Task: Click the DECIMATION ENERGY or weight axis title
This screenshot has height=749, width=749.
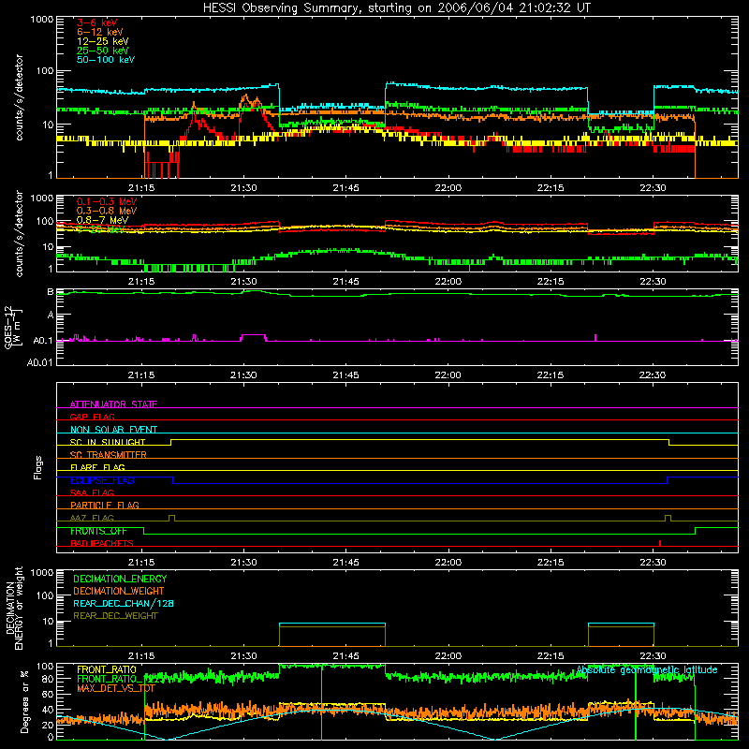Action: tap(14, 608)
